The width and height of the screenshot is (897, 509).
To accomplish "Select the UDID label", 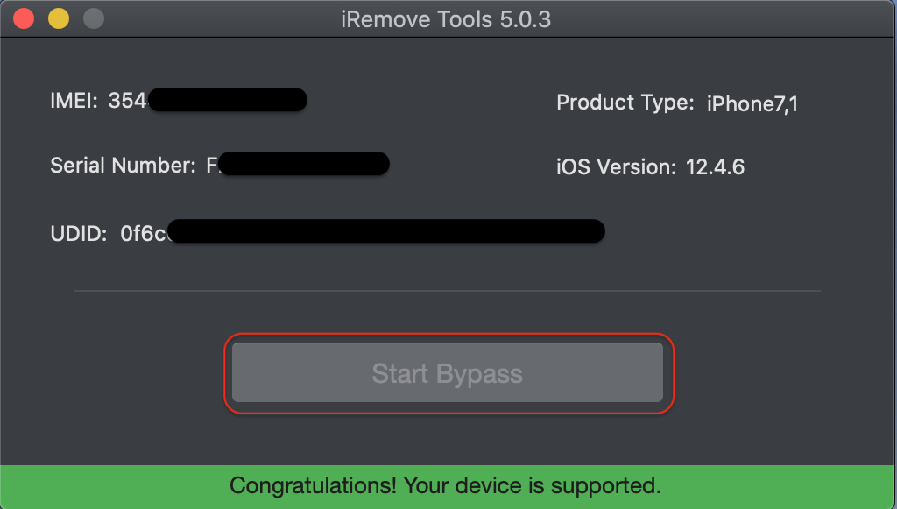I will tap(78, 234).
